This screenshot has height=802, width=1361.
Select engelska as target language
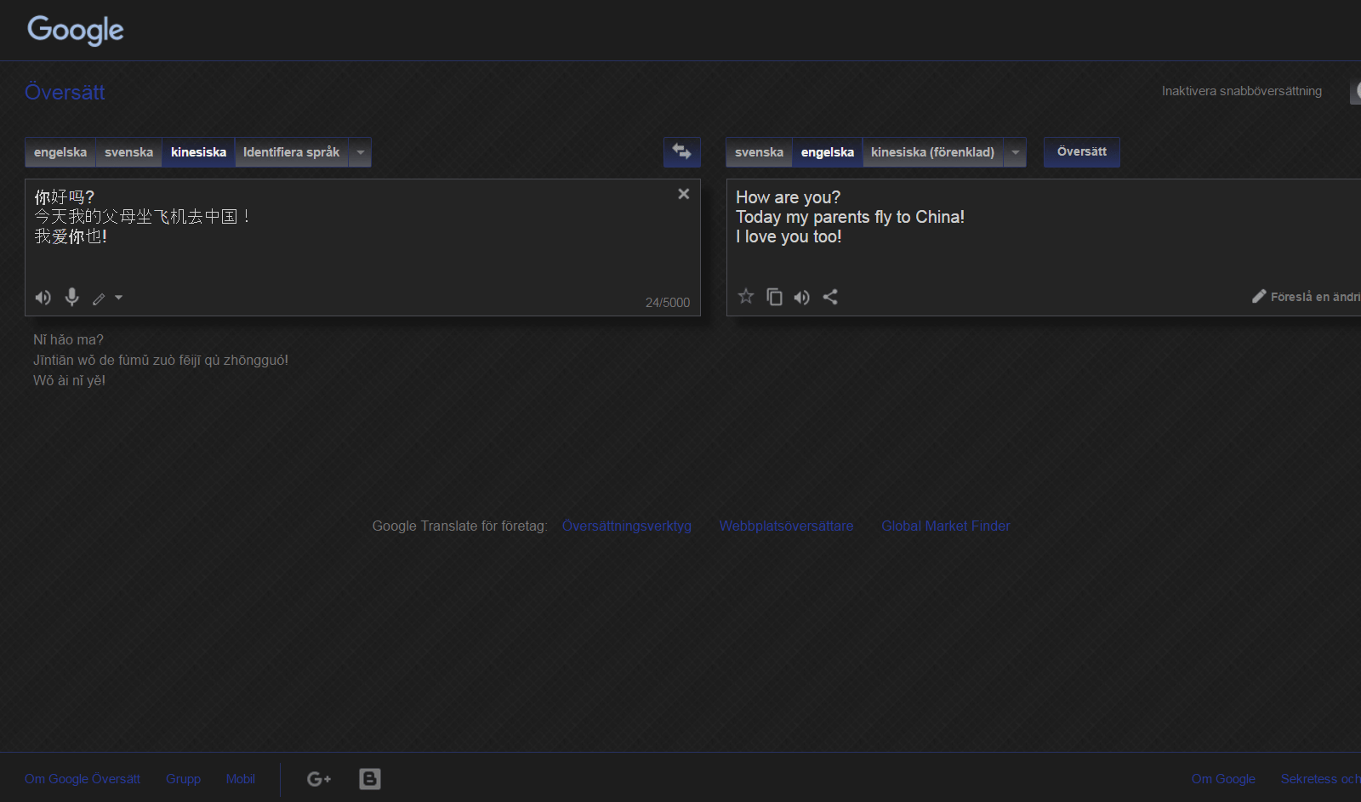point(828,152)
